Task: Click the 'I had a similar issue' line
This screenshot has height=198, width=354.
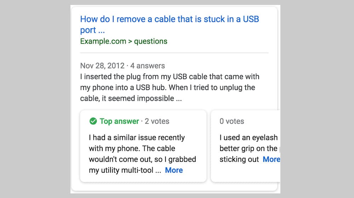Action: coord(137,138)
